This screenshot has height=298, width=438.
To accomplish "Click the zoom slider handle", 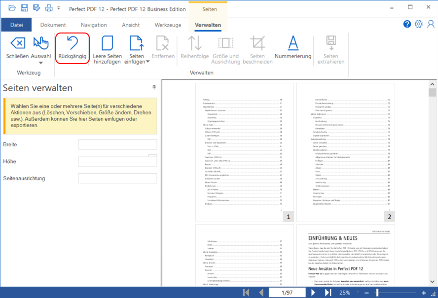I will tap(377, 293).
